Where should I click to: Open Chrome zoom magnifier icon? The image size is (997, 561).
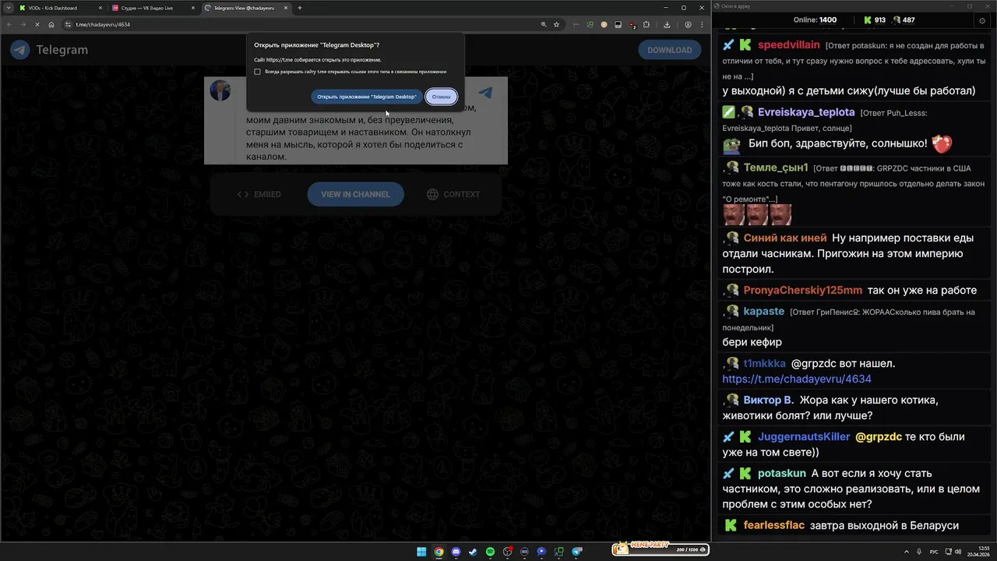(543, 24)
